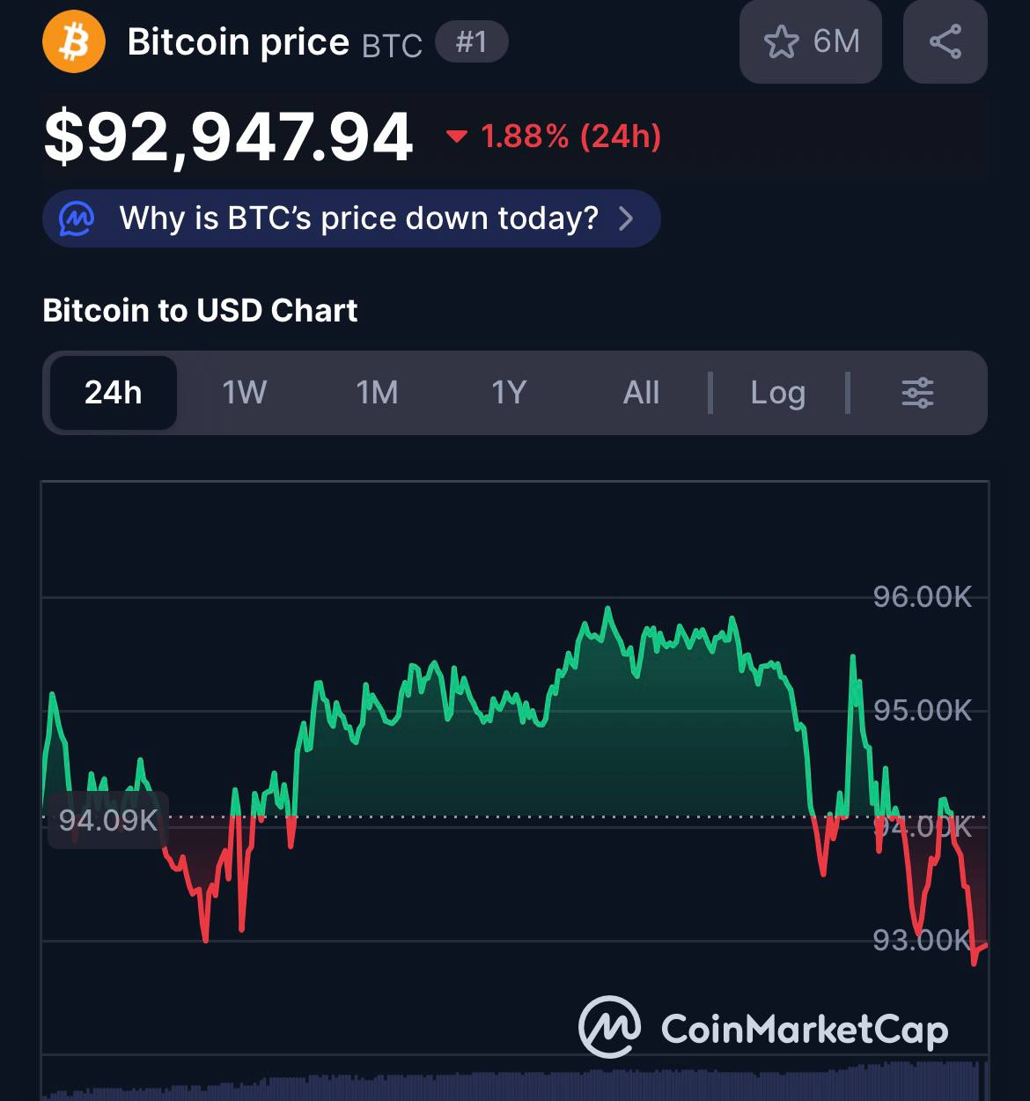Image resolution: width=1030 pixels, height=1101 pixels.
Task: Show the All time chart range
Action: (641, 393)
